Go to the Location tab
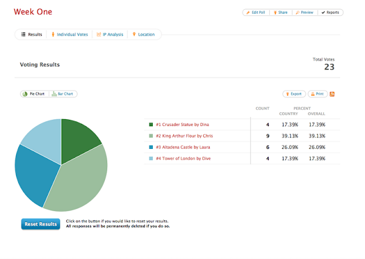Viewport: 365px width, 259px height. [x=144, y=34]
